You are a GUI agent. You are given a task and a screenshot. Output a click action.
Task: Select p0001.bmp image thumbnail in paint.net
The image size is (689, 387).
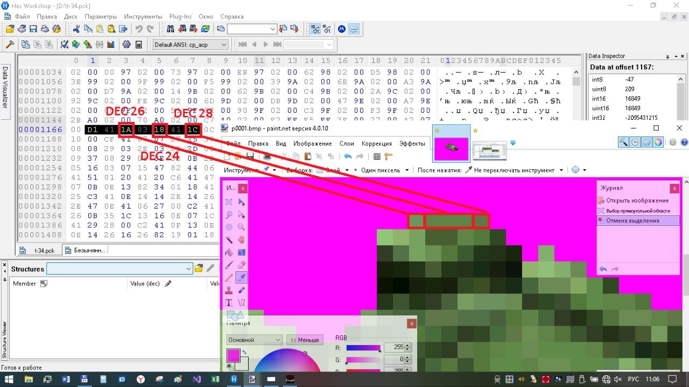click(452, 143)
